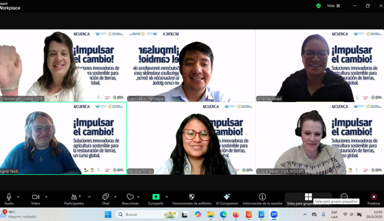This screenshot has width=384, height=221.
Task: Open the Chat panel
Action: tap(105, 199)
